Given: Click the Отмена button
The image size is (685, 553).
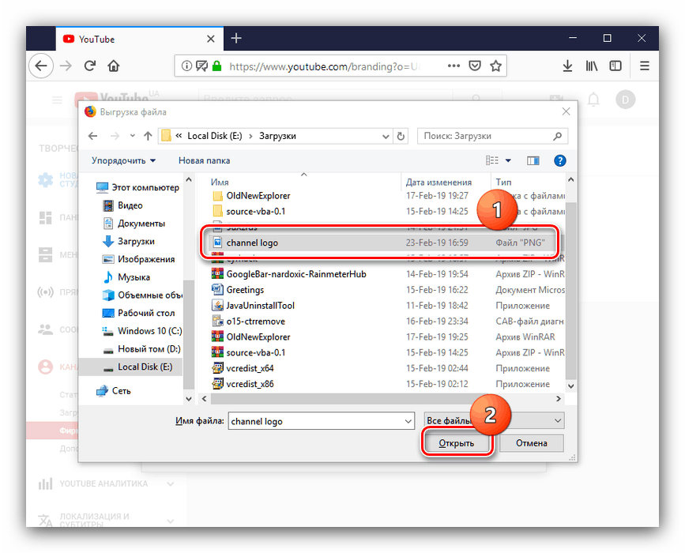Looking at the screenshot, I should click(x=531, y=443).
